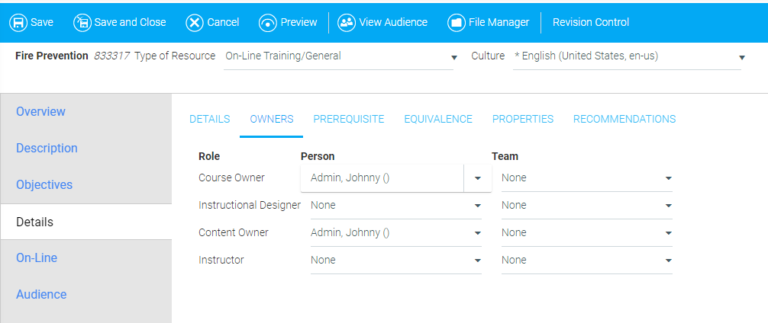Click the Save and Close icon
The image size is (768, 323).
pos(82,23)
